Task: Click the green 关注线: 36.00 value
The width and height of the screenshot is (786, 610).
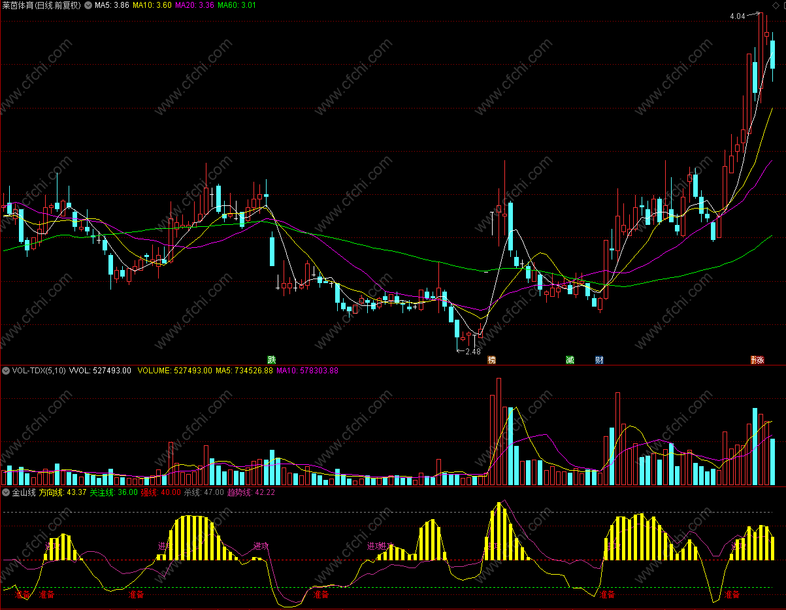Action: click(114, 492)
